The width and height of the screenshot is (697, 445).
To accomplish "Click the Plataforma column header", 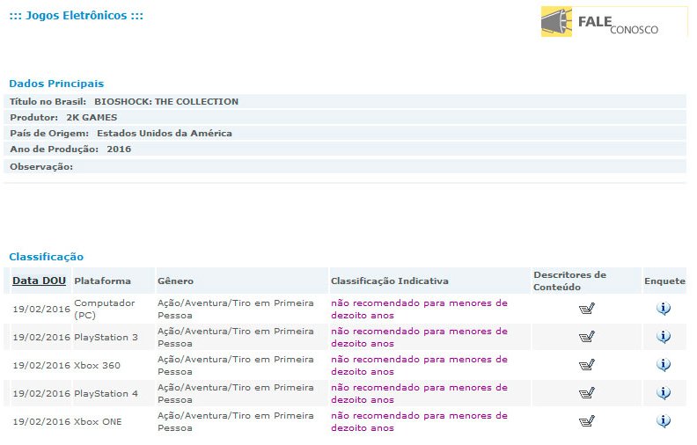I will tap(102, 281).
